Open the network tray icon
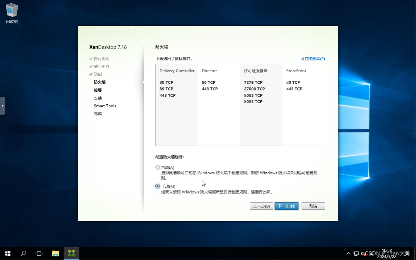The width and height of the screenshot is (416, 260). pos(356,254)
